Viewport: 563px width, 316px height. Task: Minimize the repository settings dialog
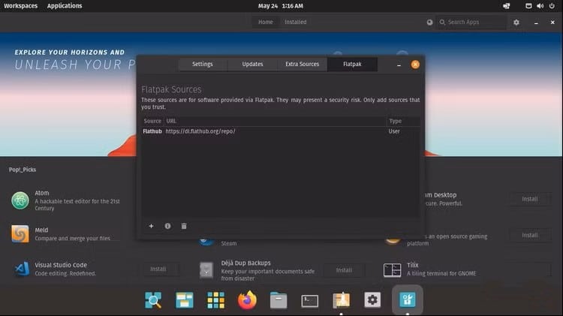click(399, 65)
